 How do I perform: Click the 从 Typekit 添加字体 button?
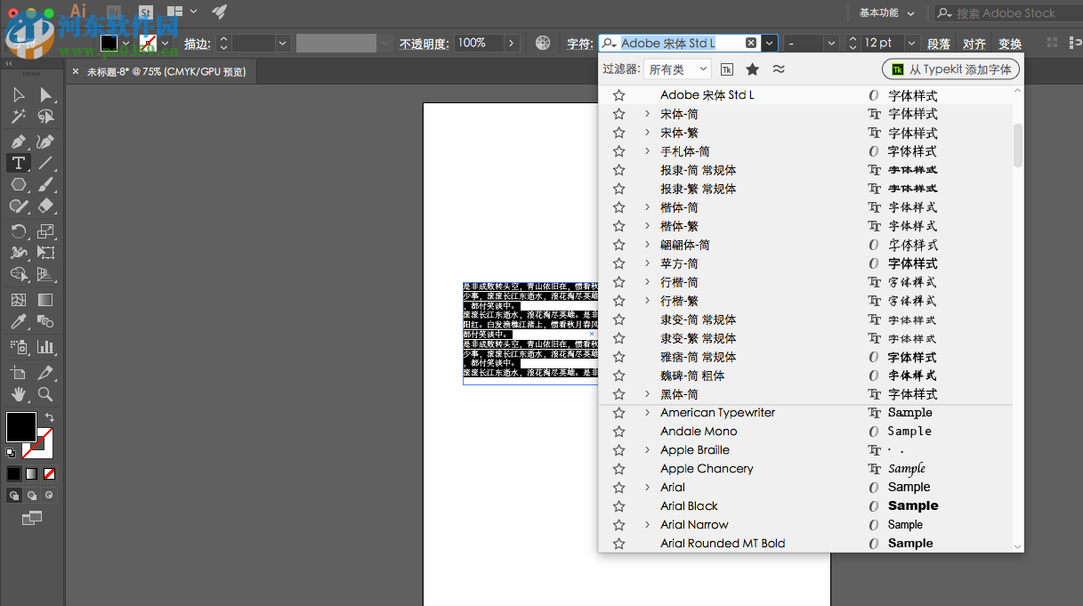pyautogui.click(x=950, y=69)
